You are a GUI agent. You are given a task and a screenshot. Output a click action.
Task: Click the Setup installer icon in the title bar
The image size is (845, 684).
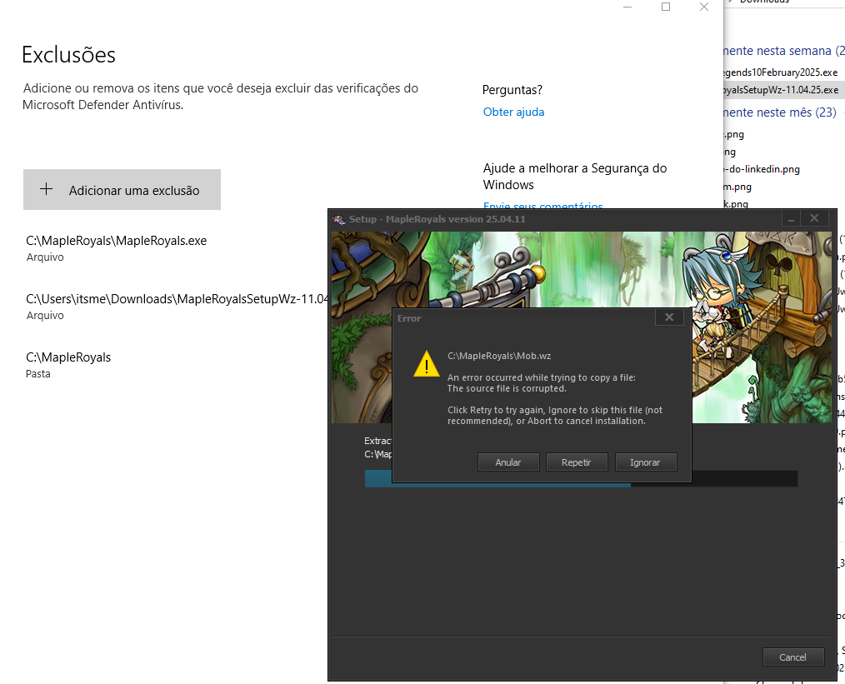tap(338, 219)
